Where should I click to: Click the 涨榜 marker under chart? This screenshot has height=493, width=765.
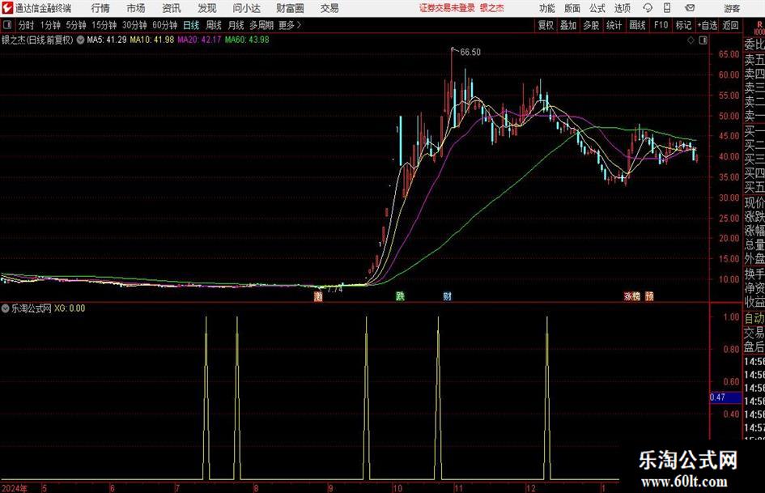(632, 295)
